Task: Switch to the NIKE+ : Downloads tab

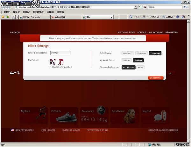Action: click(x=35, y=17)
